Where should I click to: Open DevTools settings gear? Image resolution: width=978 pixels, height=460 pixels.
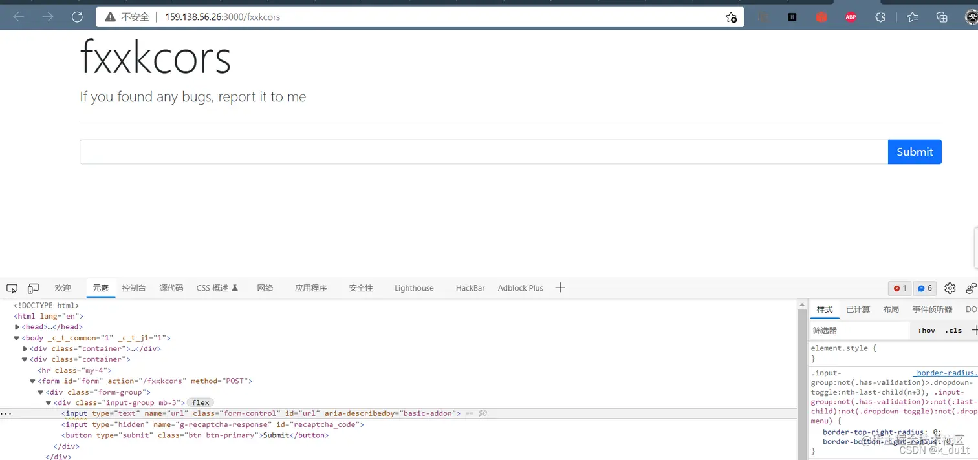[950, 288]
